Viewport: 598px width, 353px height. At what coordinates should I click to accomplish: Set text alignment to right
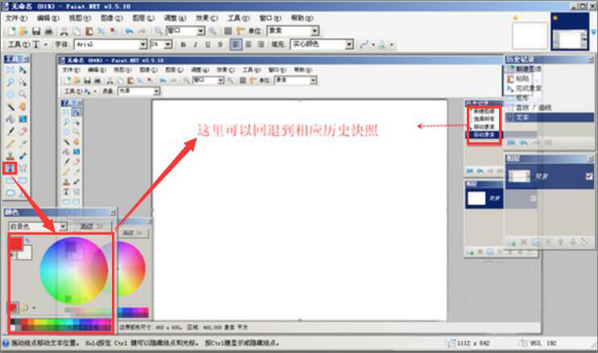click(261, 44)
